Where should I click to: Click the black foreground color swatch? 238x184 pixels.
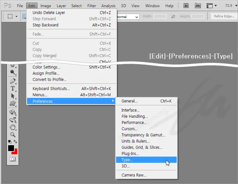click(11, 148)
